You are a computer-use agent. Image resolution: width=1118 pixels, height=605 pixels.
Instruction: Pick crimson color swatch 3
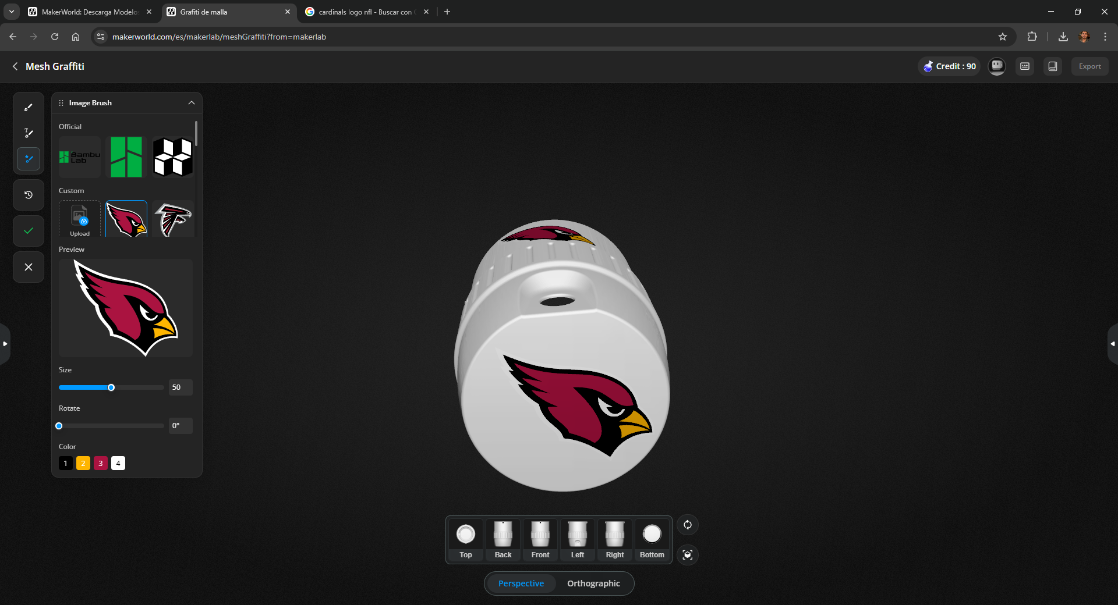click(101, 463)
